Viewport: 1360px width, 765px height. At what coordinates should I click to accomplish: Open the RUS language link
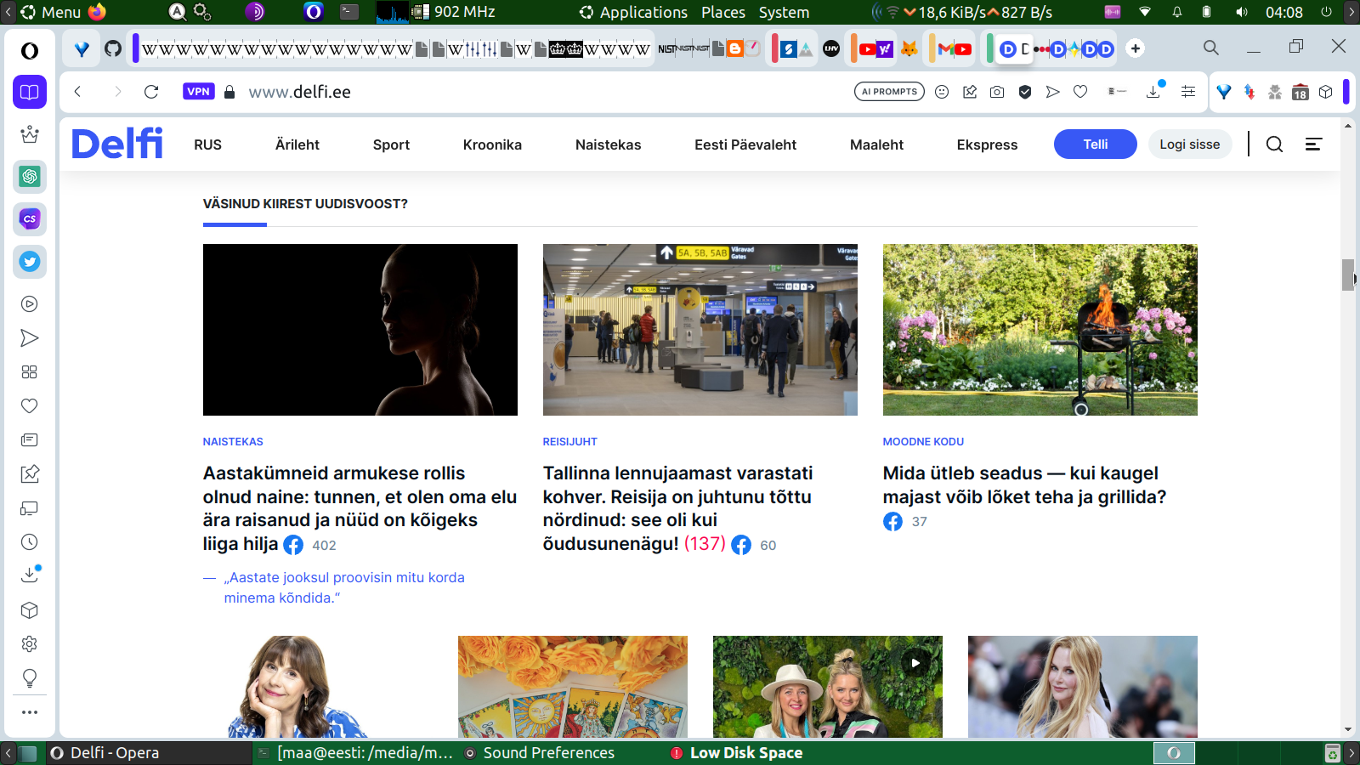click(x=207, y=144)
